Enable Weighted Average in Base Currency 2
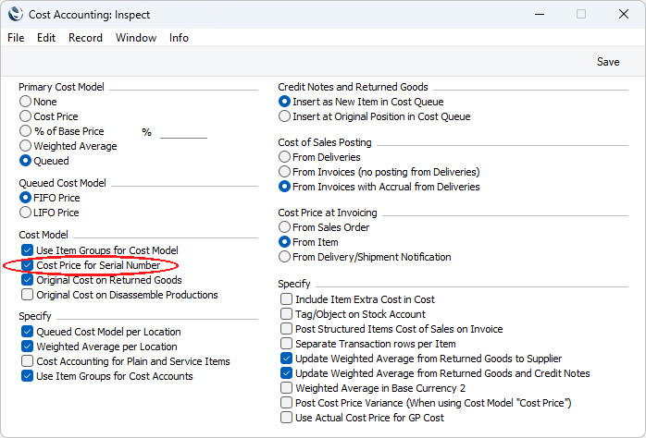This screenshot has width=646, height=438. tap(286, 388)
